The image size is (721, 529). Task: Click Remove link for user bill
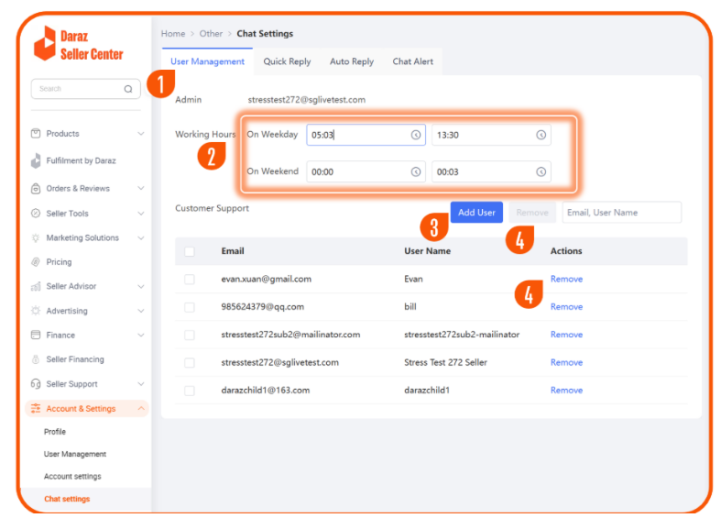pyautogui.click(x=566, y=307)
